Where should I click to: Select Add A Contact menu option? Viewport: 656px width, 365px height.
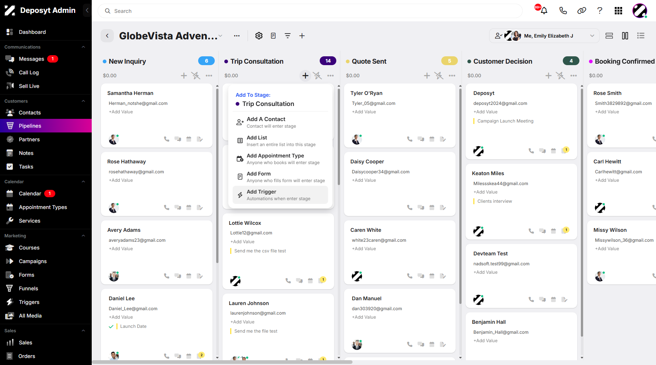click(280, 123)
